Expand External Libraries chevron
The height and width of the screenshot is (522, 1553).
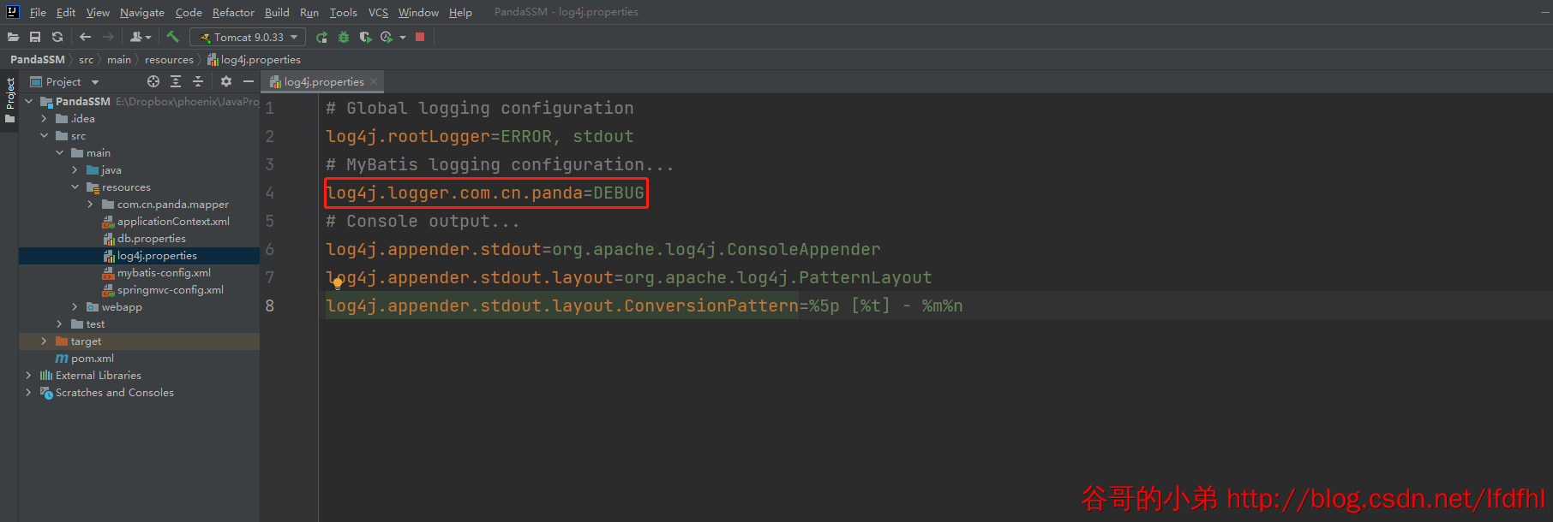tap(28, 375)
